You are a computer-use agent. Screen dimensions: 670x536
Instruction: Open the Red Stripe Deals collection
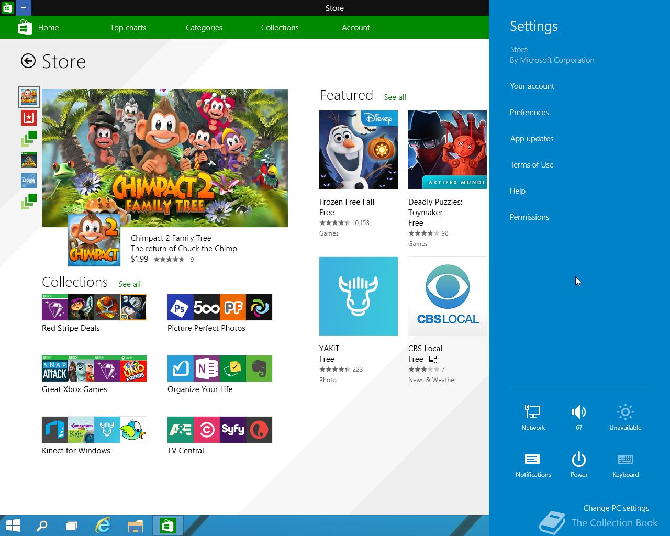[94, 307]
